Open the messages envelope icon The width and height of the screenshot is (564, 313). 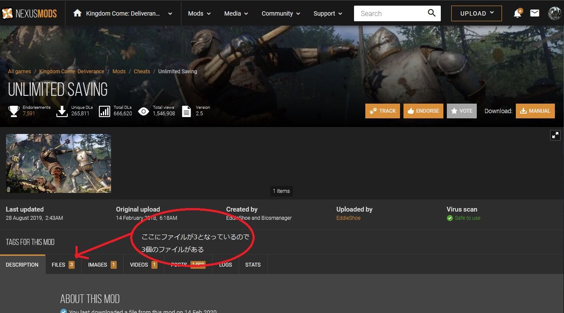pyautogui.click(x=534, y=13)
